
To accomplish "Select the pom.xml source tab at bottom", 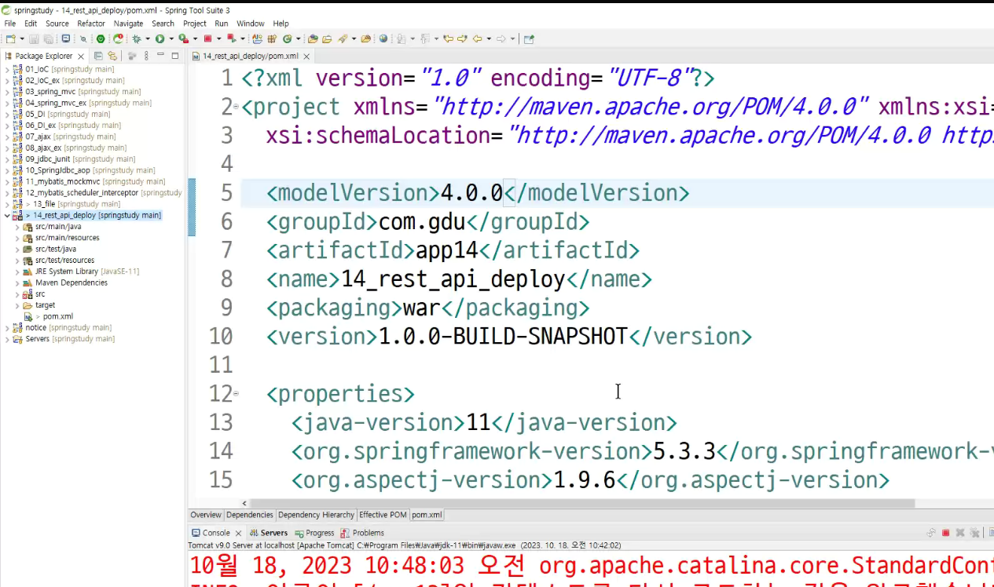I will [x=427, y=515].
